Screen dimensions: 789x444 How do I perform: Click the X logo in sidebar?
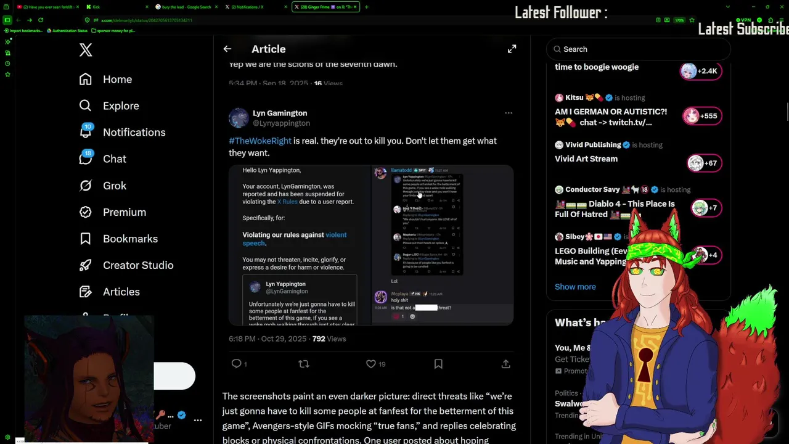[86, 50]
